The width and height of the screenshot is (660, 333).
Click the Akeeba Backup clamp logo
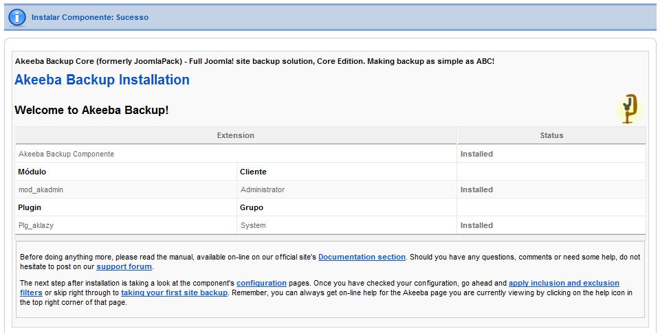tap(630, 108)
